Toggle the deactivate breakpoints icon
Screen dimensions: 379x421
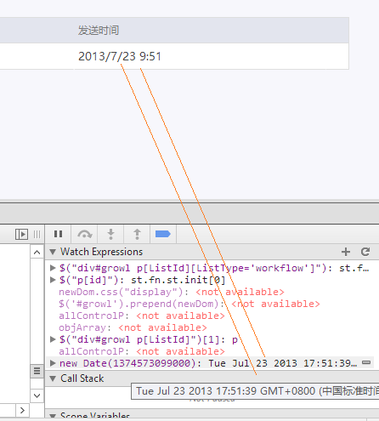163,234
